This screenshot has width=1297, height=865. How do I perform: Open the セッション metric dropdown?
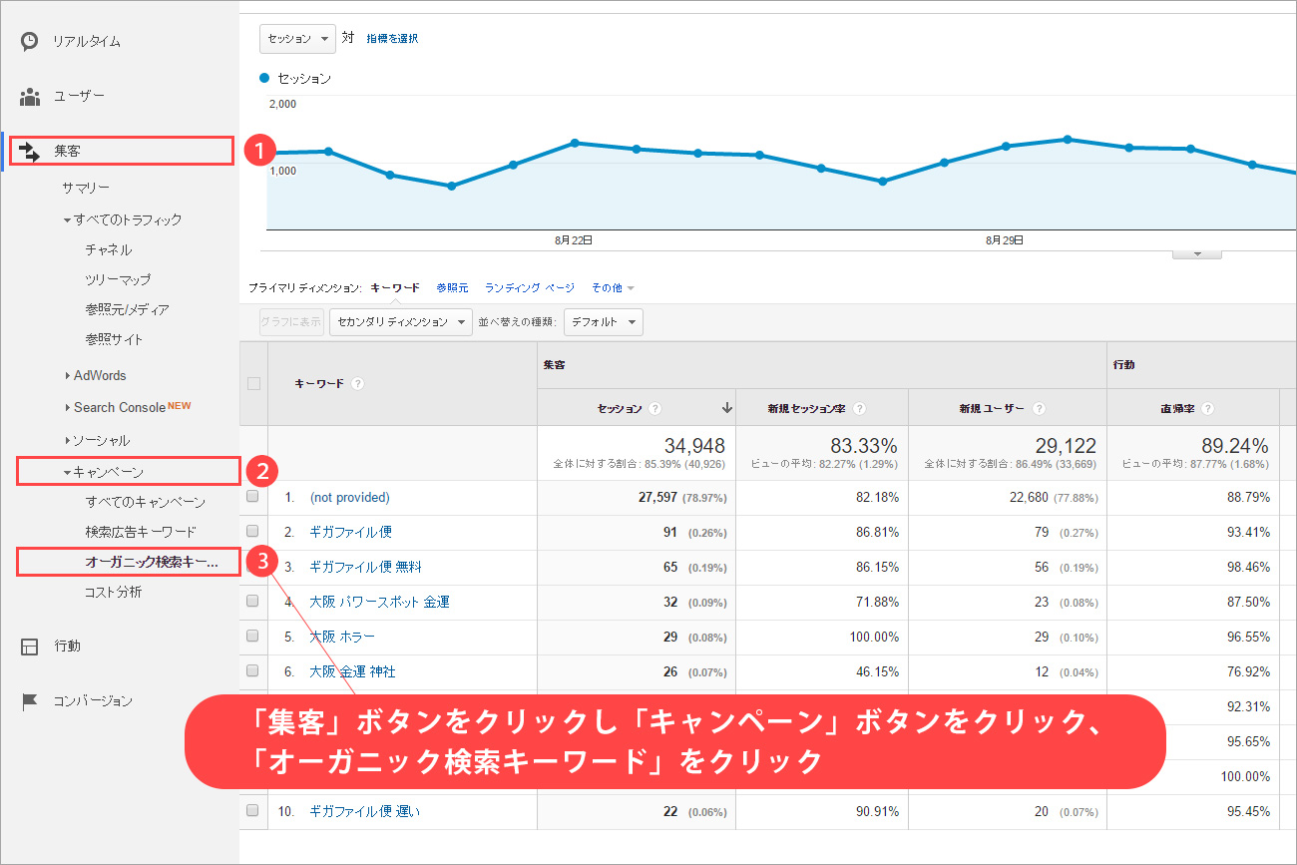[298, 39]
